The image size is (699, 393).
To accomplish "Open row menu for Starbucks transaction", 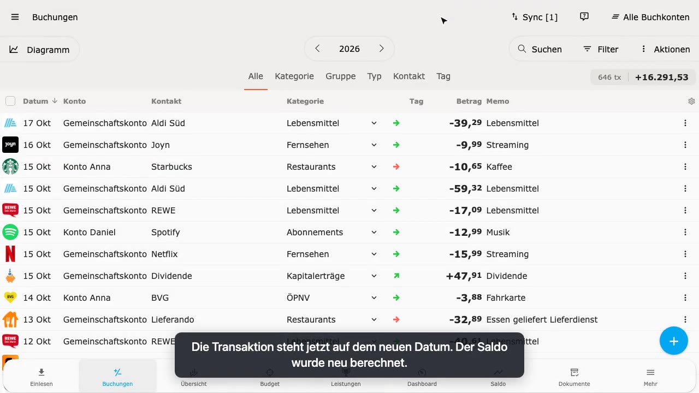I will (x=685, y=166).
